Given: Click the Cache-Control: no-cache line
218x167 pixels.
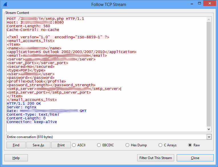Looking at the screenshot, I should (x=33, y=30).
